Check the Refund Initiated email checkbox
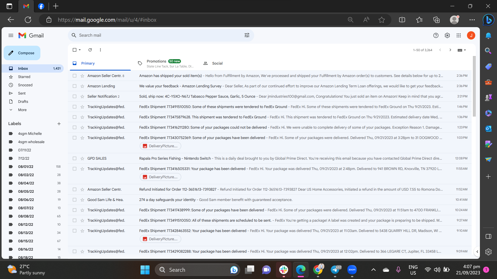The width and height of the screenshot is (497, 279). point(75,189)
